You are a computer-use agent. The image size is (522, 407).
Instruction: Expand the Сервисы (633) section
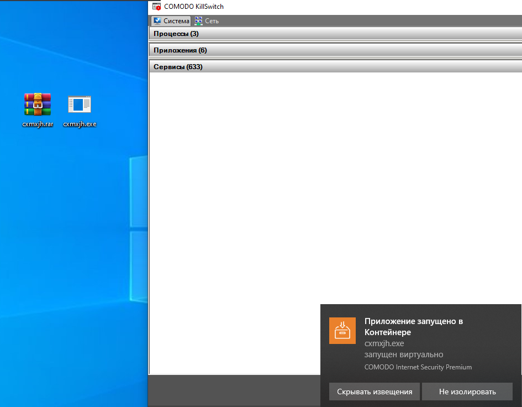(335, 67)
